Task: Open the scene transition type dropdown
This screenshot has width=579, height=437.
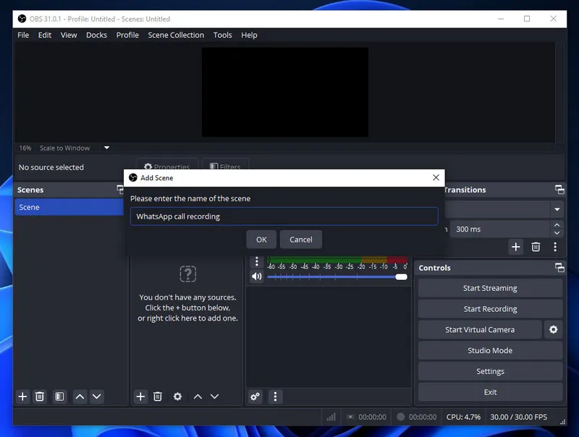Action: tap(557, 210)
